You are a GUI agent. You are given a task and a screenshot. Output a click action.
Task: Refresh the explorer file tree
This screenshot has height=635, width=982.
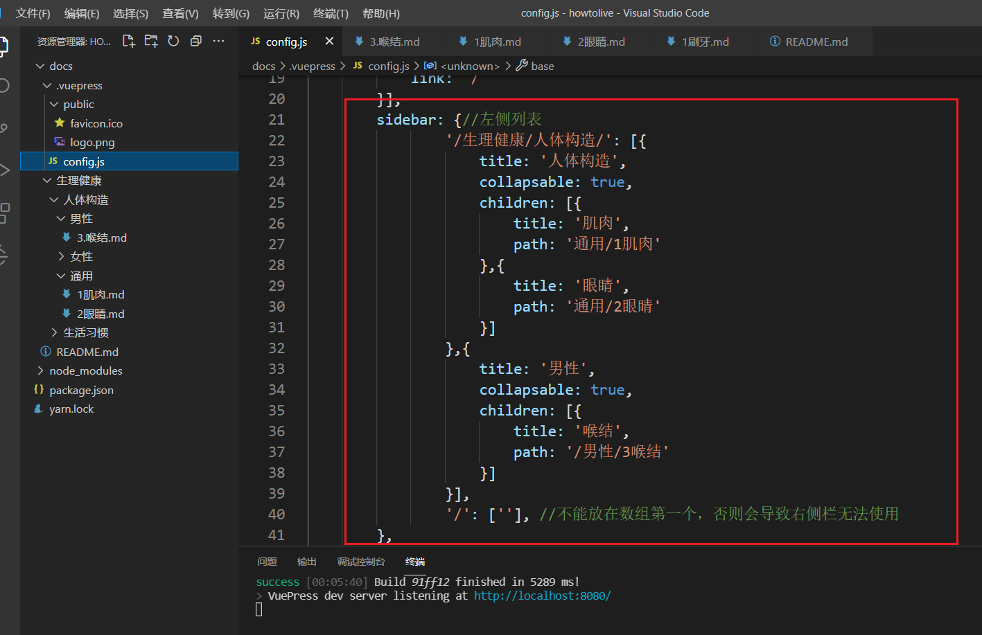tap(173, 42)
